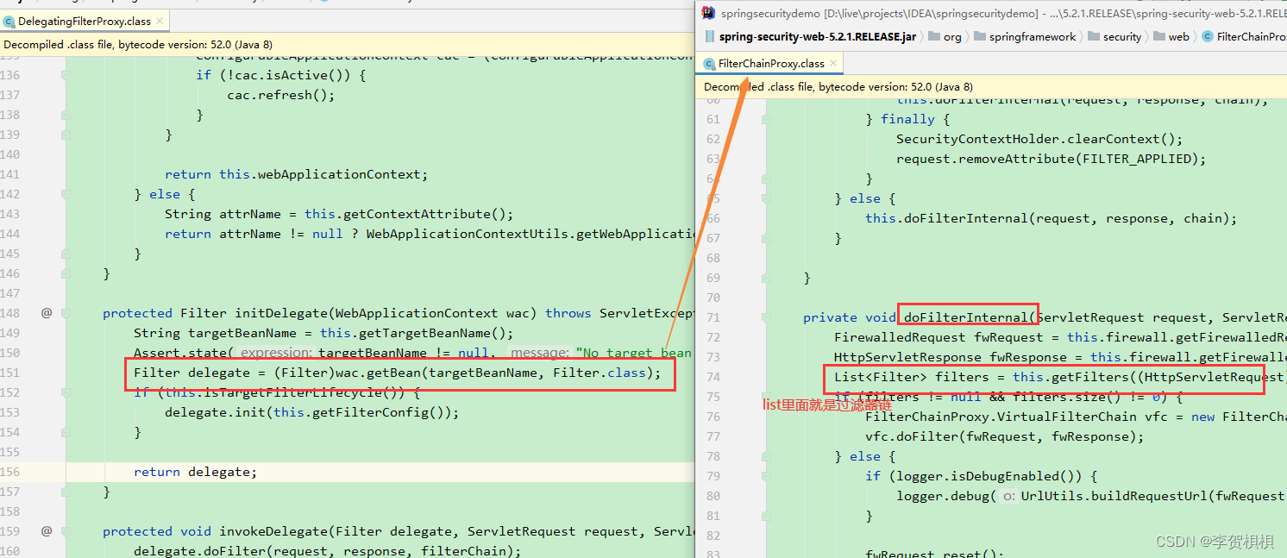Click the @ gutter icon on line 159
Image resolution: width=1287 pixels, height=558 pixels.
(x=47, y=531)
